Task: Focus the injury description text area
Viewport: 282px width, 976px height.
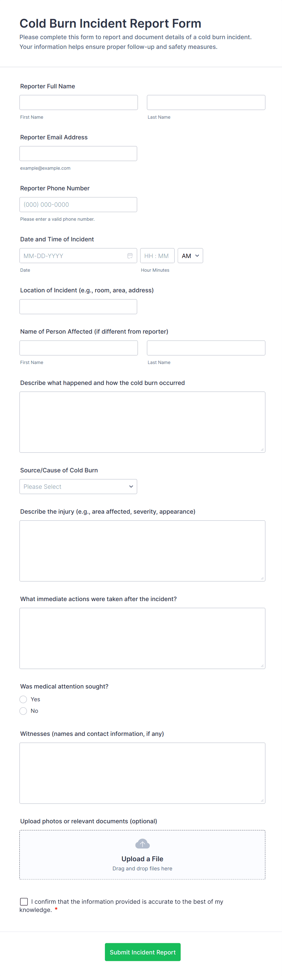Action: 142,551
